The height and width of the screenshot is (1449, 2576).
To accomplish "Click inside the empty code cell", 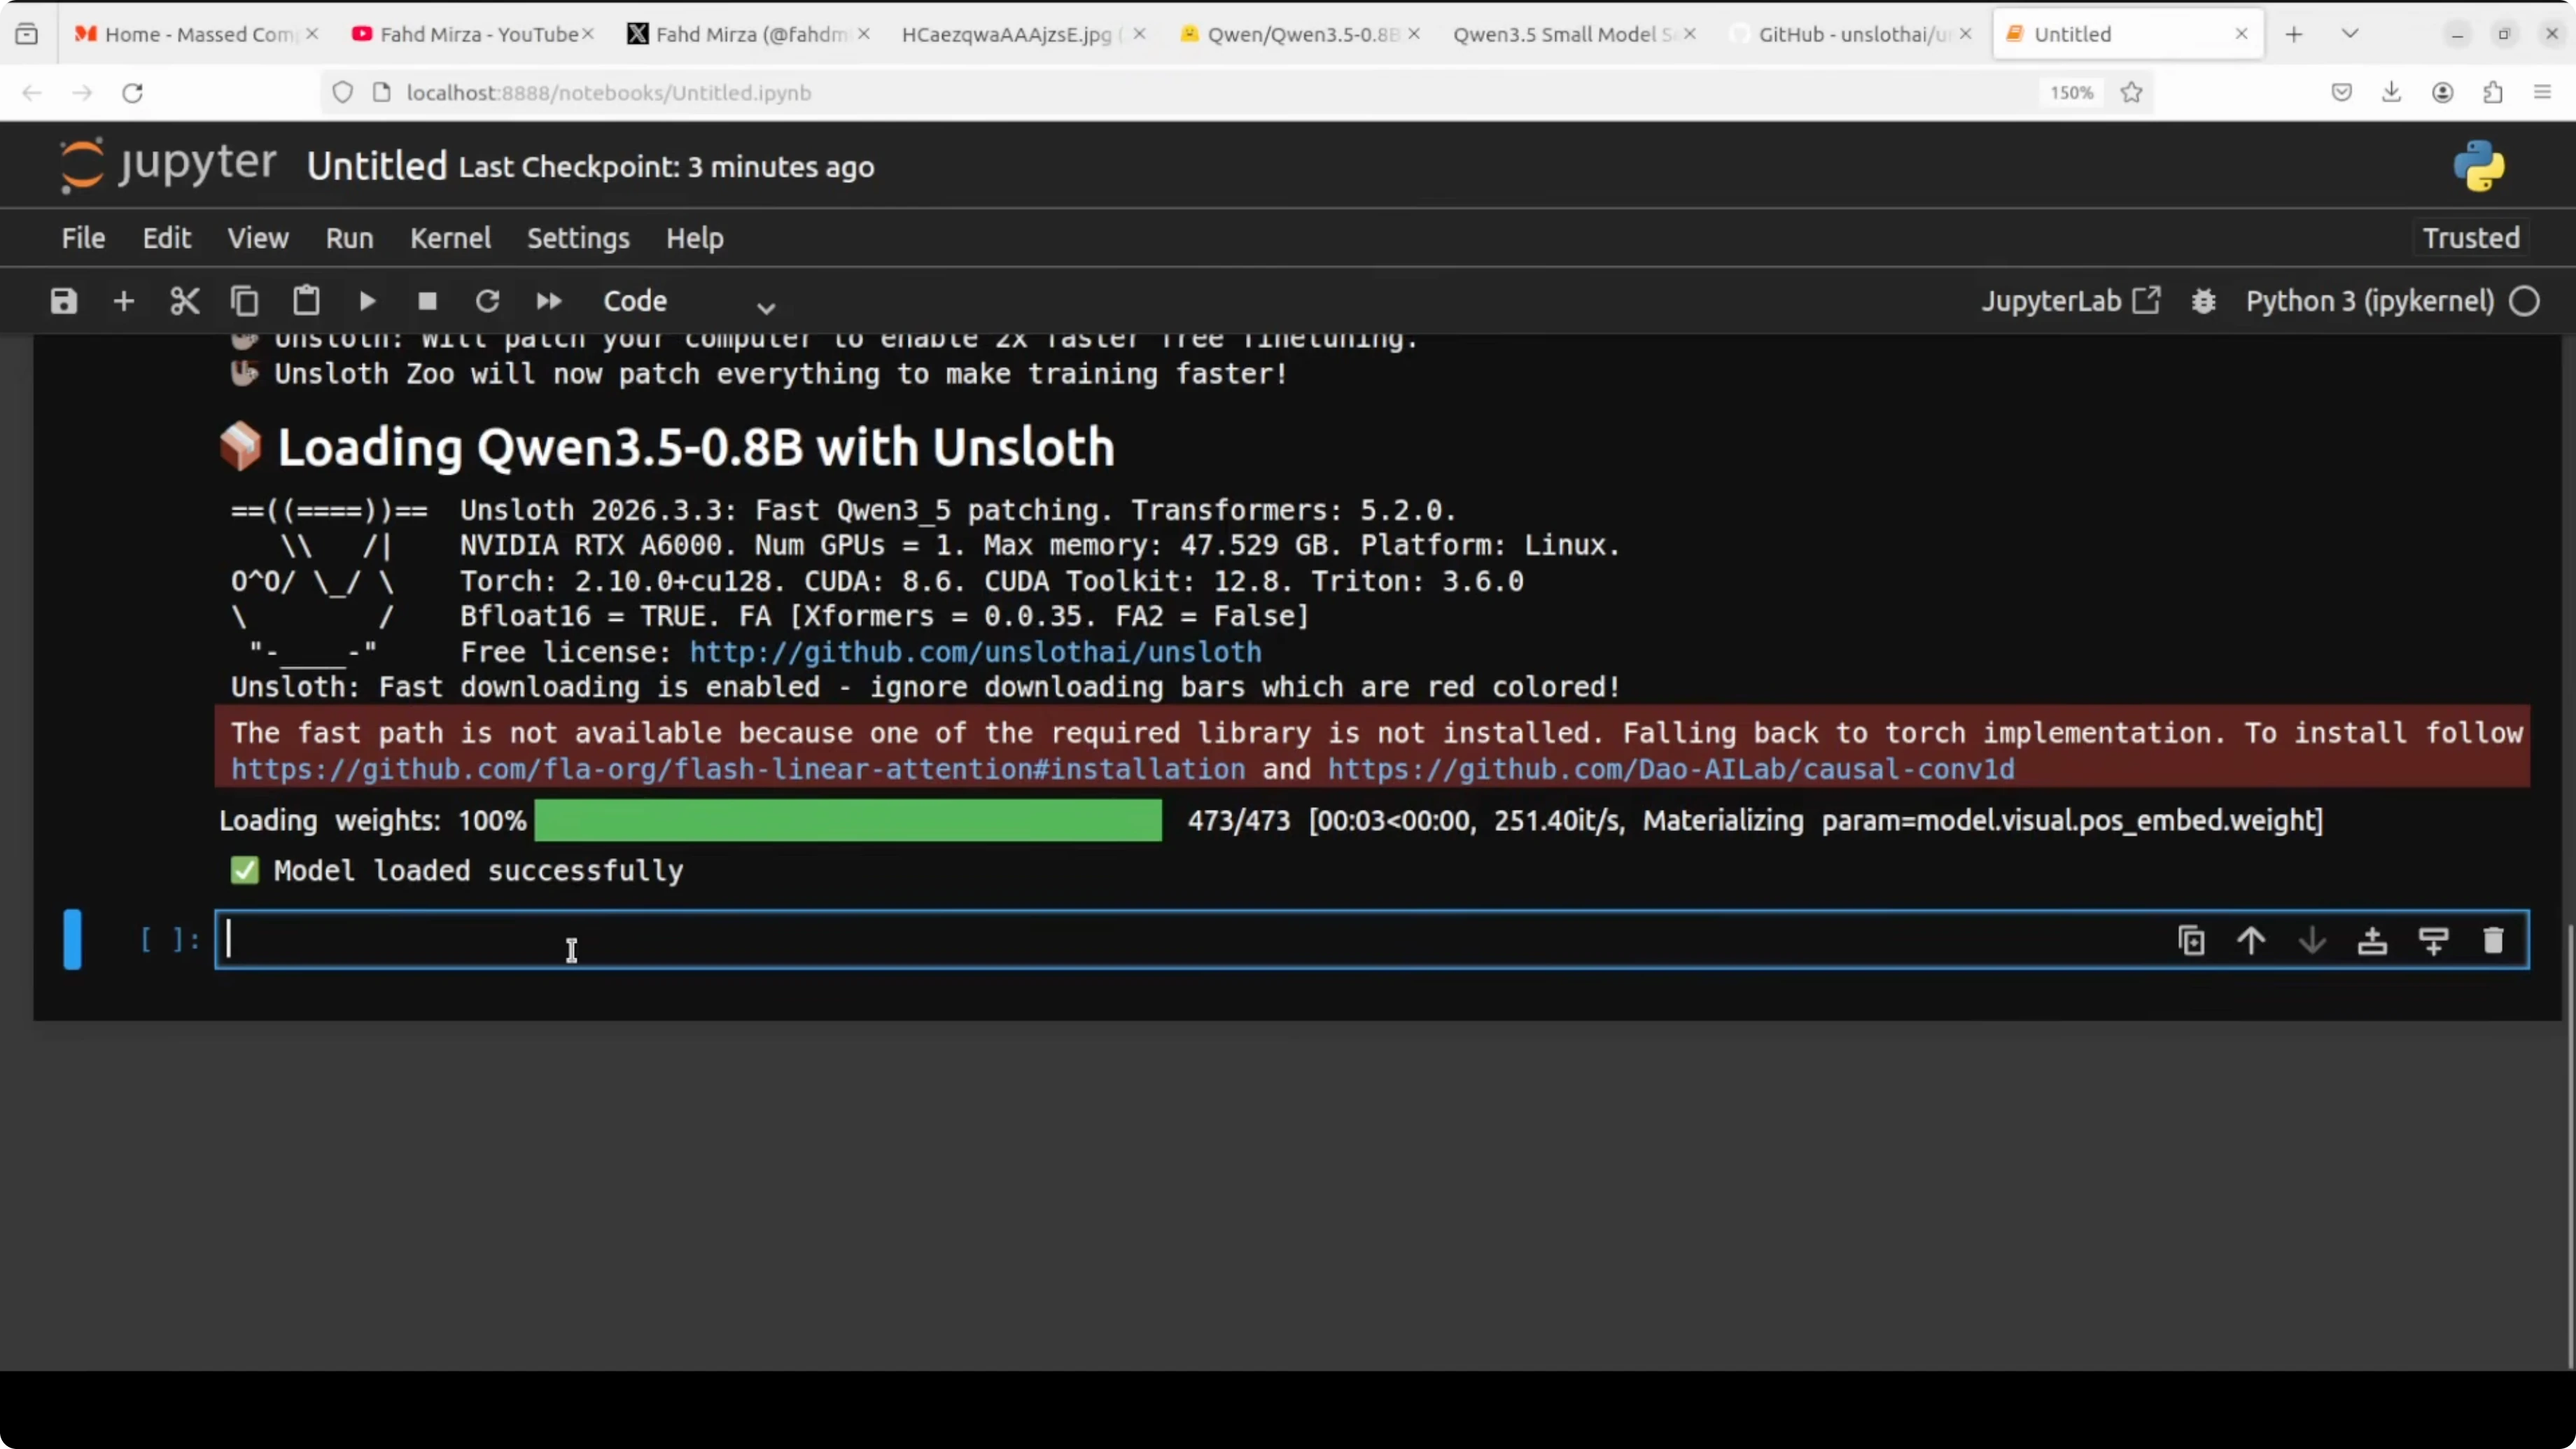I will pyautogui.click(x=700, y=940).
